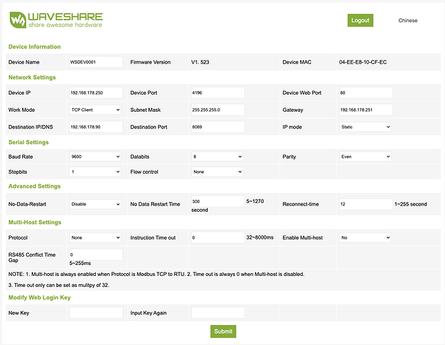Open the Parity dropdown
445x345 pixels.
(x=365, y=157)
